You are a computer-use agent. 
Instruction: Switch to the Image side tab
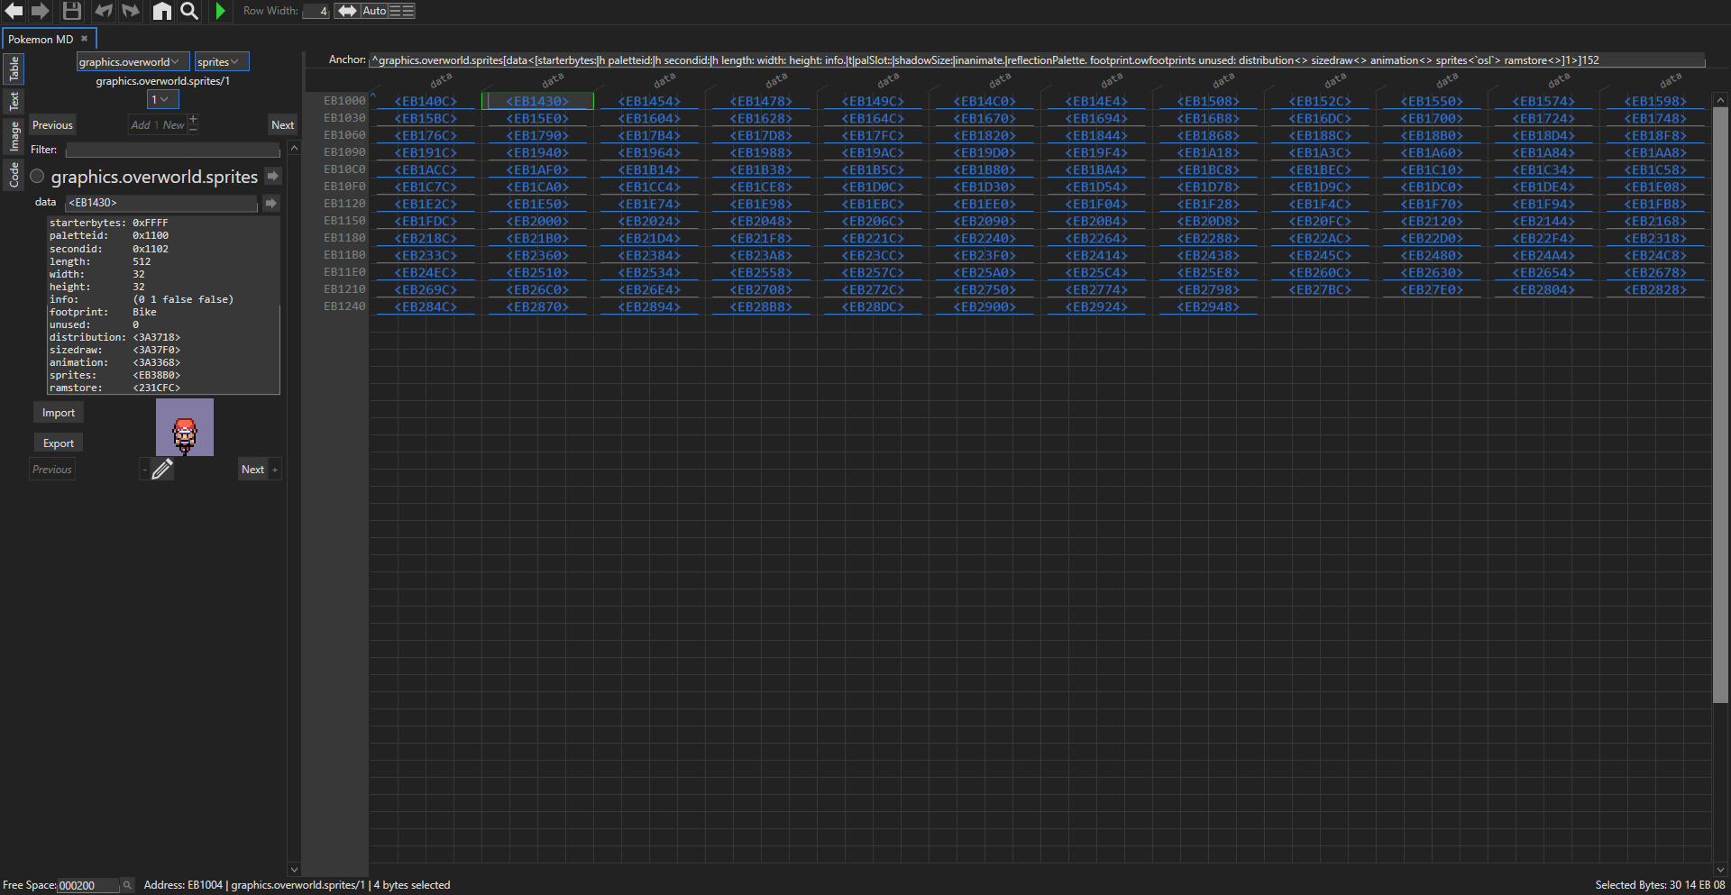(14, 136)
